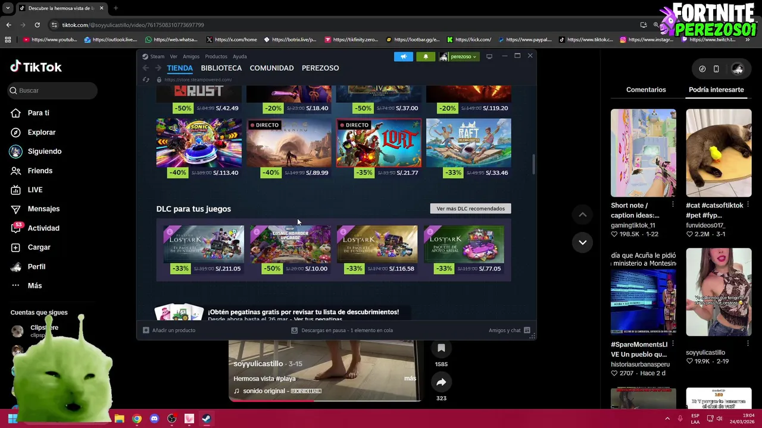Open Friends in TikTok sidebar
Image resolution: width=762 pixels, height=428 pixels.
(32, 171)
